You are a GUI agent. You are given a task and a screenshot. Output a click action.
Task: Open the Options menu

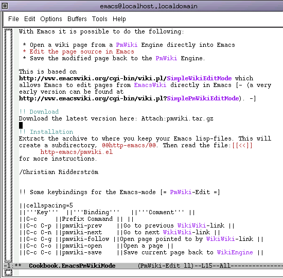coord(51,19)
